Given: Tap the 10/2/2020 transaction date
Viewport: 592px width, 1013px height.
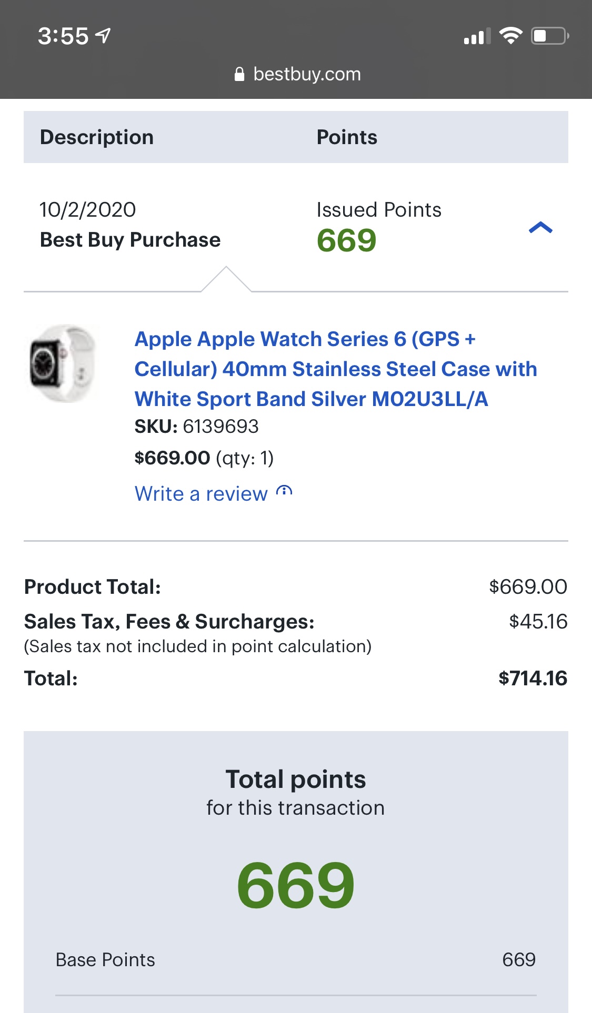Looking at the screenshot, I should click(x=87, y=210).
